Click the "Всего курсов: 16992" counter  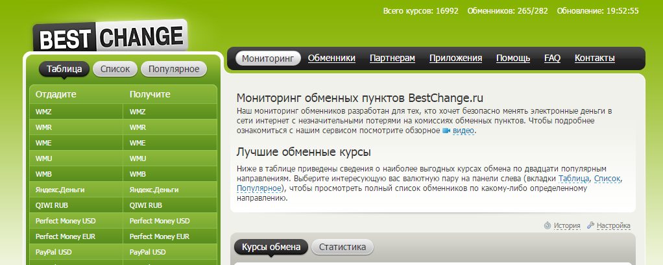[421, 11]
